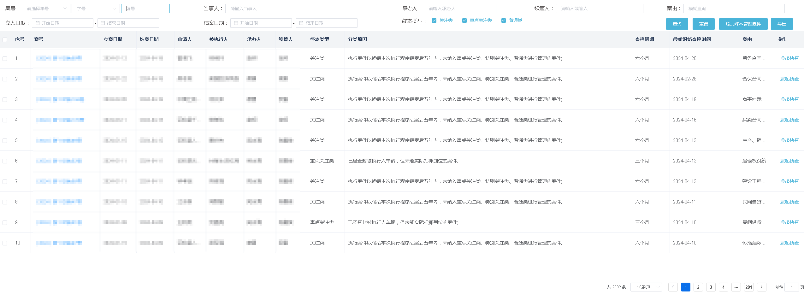Tick the select-all checkbox in table header

pyautogui.click(x=5, y=39)
